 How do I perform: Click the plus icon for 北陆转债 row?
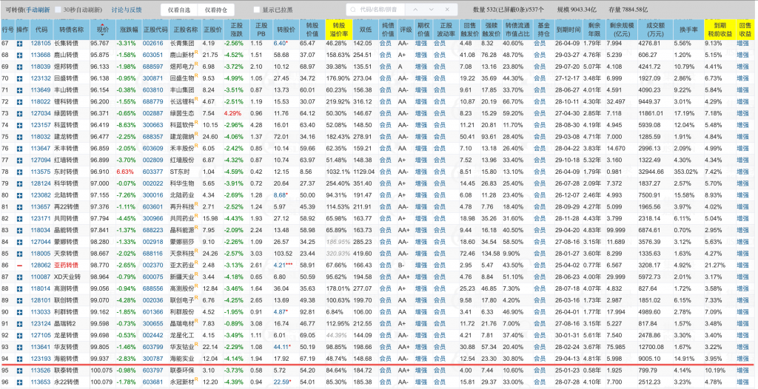[x=19, y=194]
